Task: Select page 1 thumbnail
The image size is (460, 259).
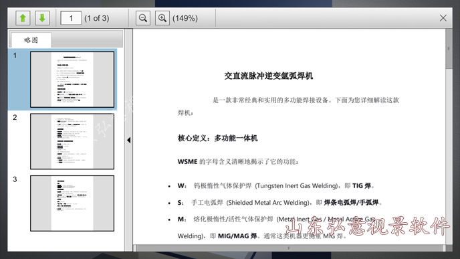Action: coord(72,79)
